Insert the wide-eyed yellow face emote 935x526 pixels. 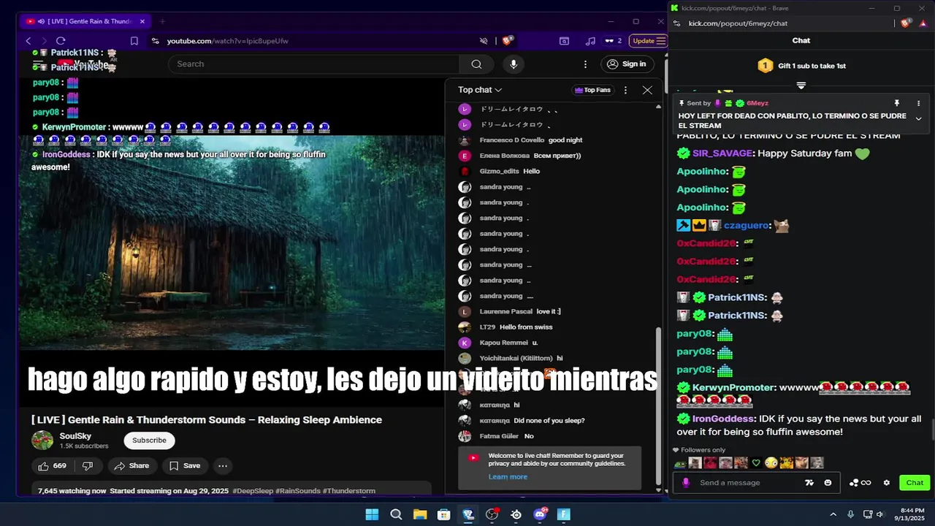click(x=771, y=462)
